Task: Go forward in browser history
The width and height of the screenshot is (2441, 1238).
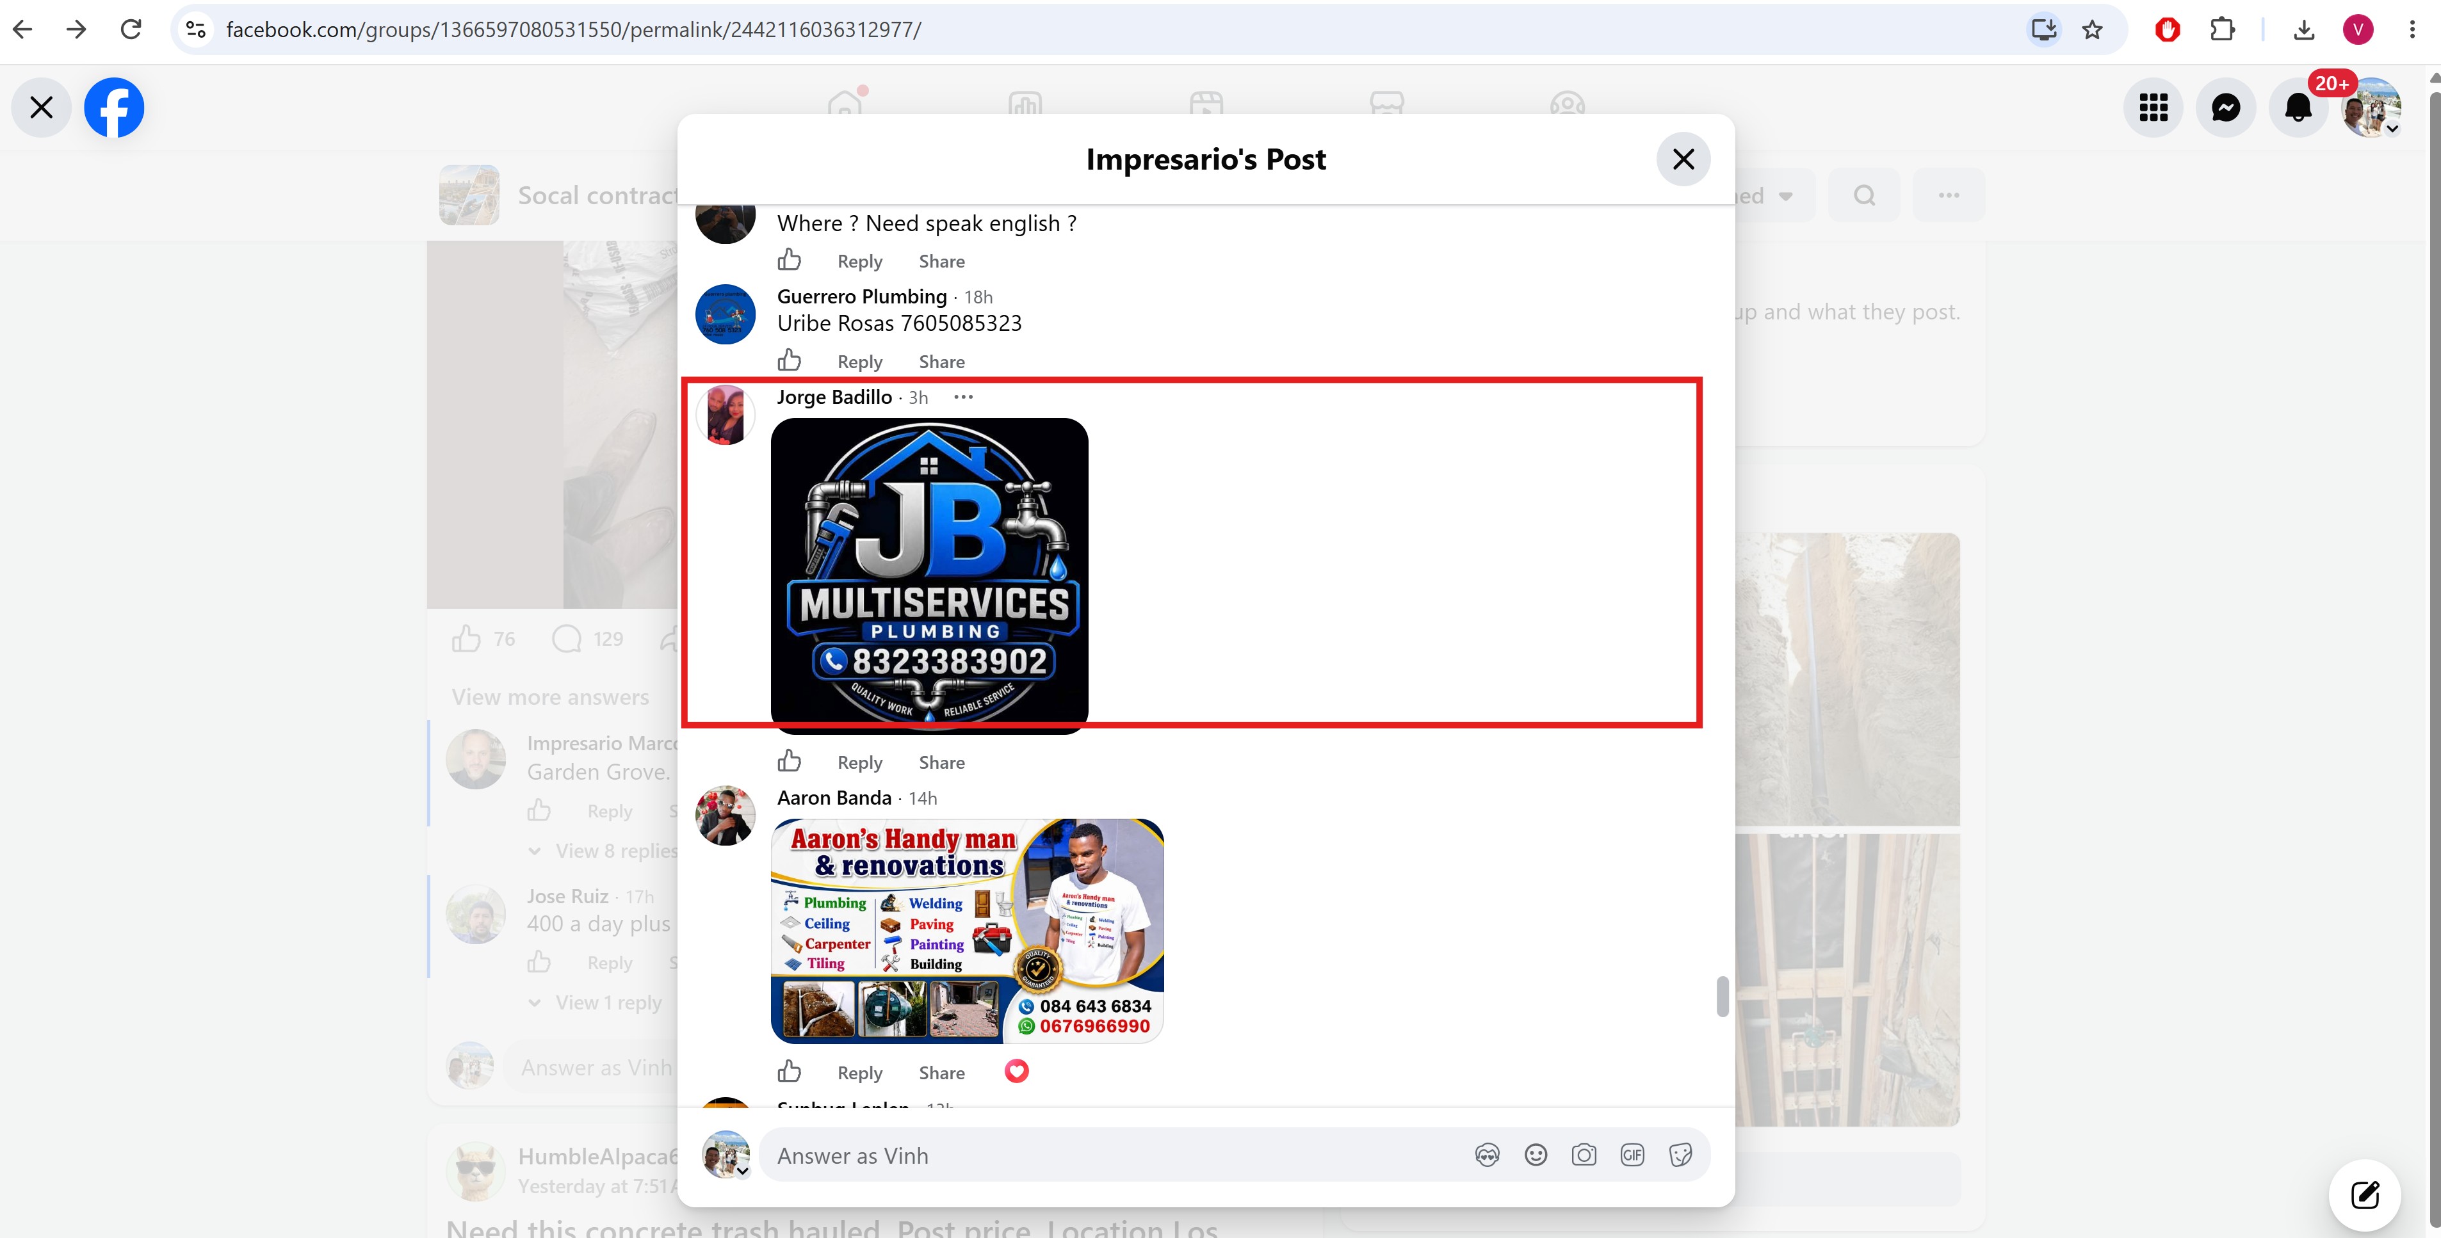Action: pyautogui.click(x=77, y=29)
